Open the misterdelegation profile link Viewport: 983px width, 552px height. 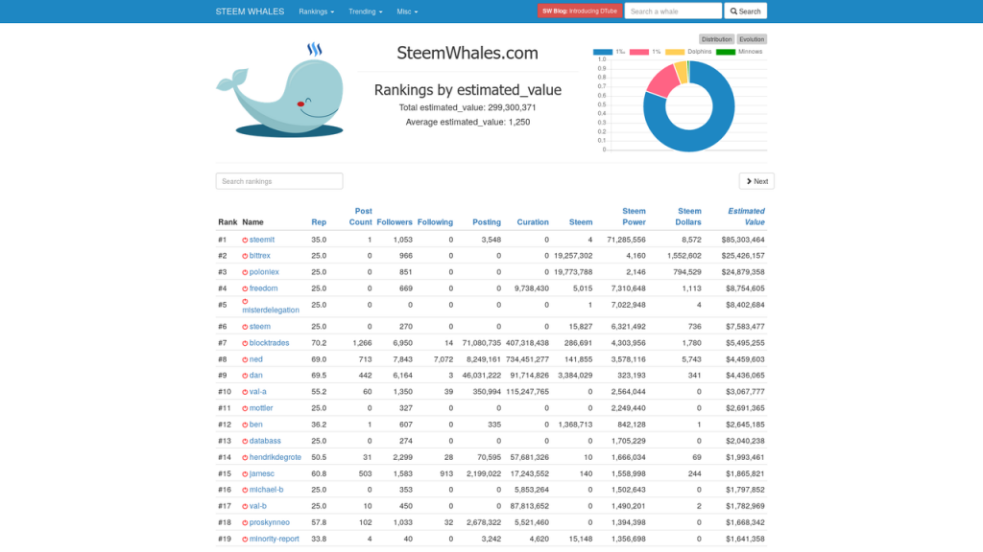tap(271, 310)
